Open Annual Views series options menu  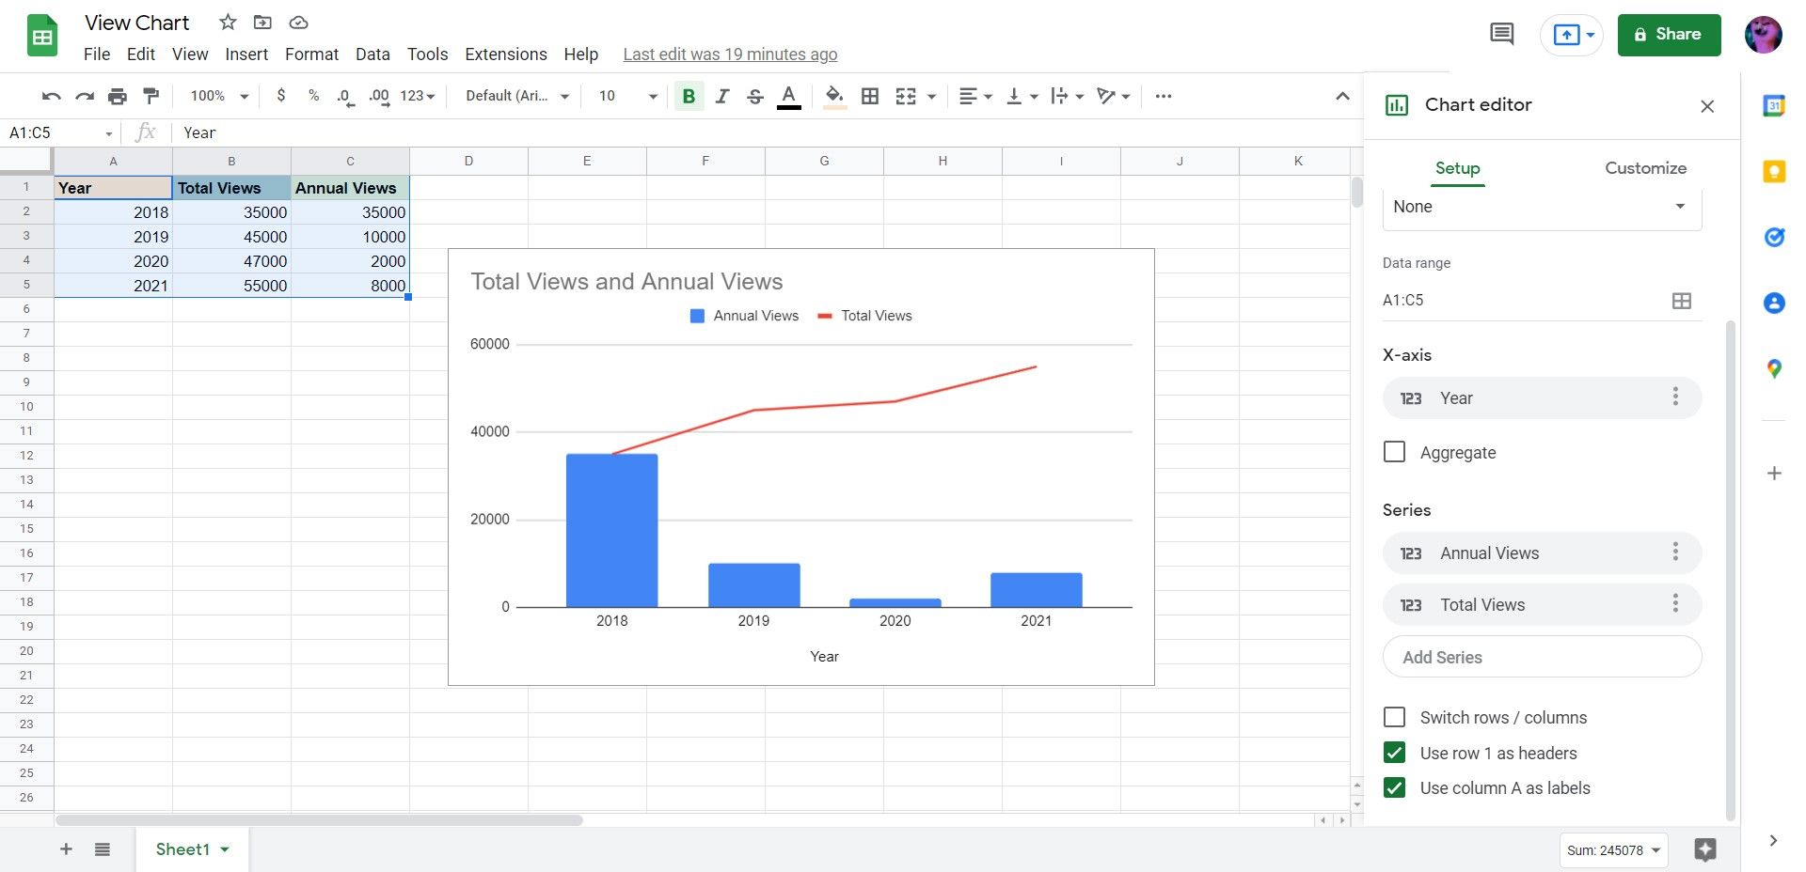[x=1675, y=553]
